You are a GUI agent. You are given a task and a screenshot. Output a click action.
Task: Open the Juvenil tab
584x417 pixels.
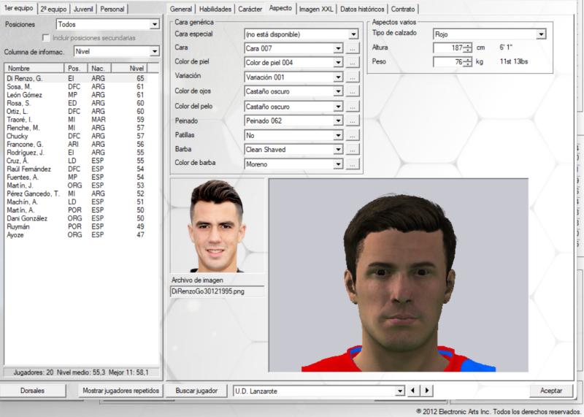(83, 9)
